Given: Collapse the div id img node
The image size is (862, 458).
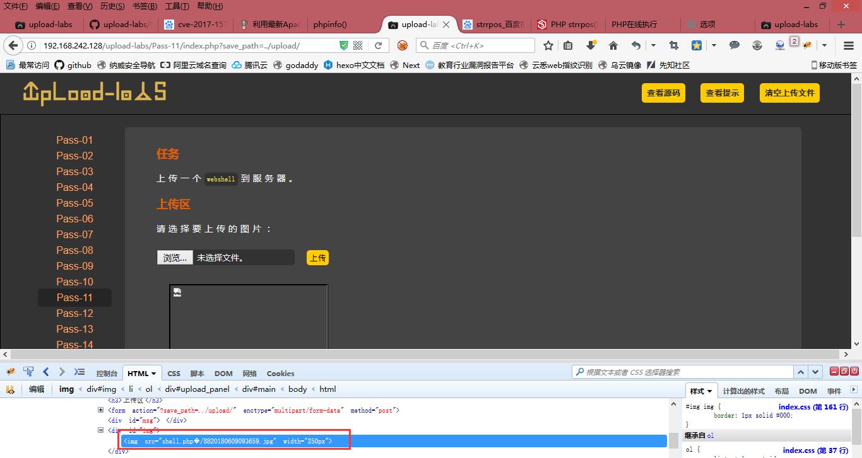Looking at the screenshot, I should point(100,430).
